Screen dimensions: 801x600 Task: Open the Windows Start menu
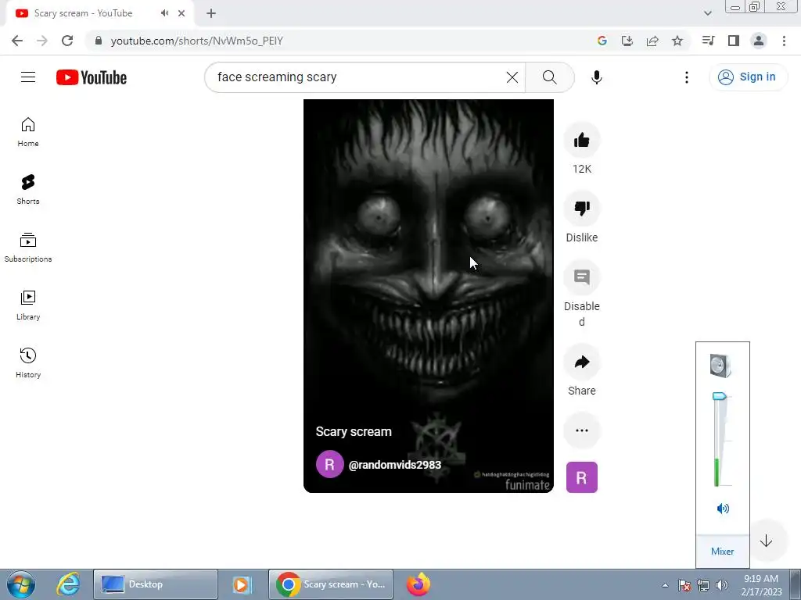pos(20,584)
